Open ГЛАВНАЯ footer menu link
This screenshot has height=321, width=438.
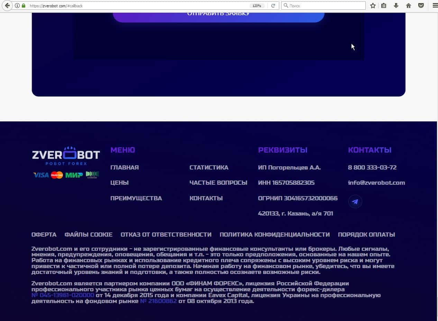(x=125, y=167)
